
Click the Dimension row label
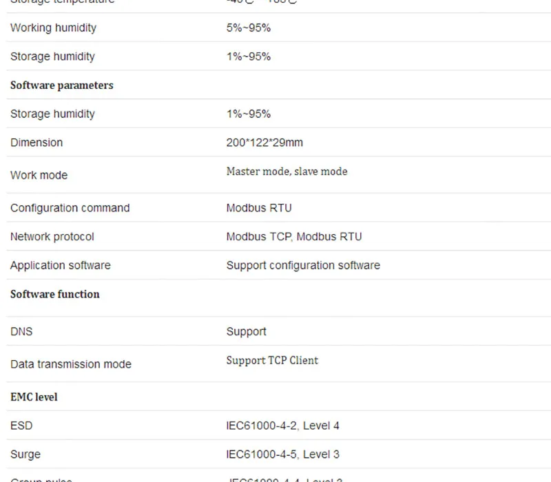point(37,143)
